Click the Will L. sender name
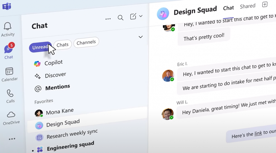276x153 pixels. pos(182,102)
